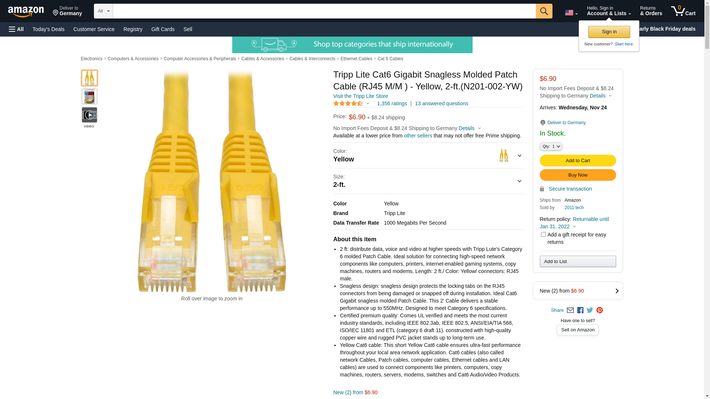Select the yellow color swatch image
Viewport: 710px width, 399px height.
point(504,156)
